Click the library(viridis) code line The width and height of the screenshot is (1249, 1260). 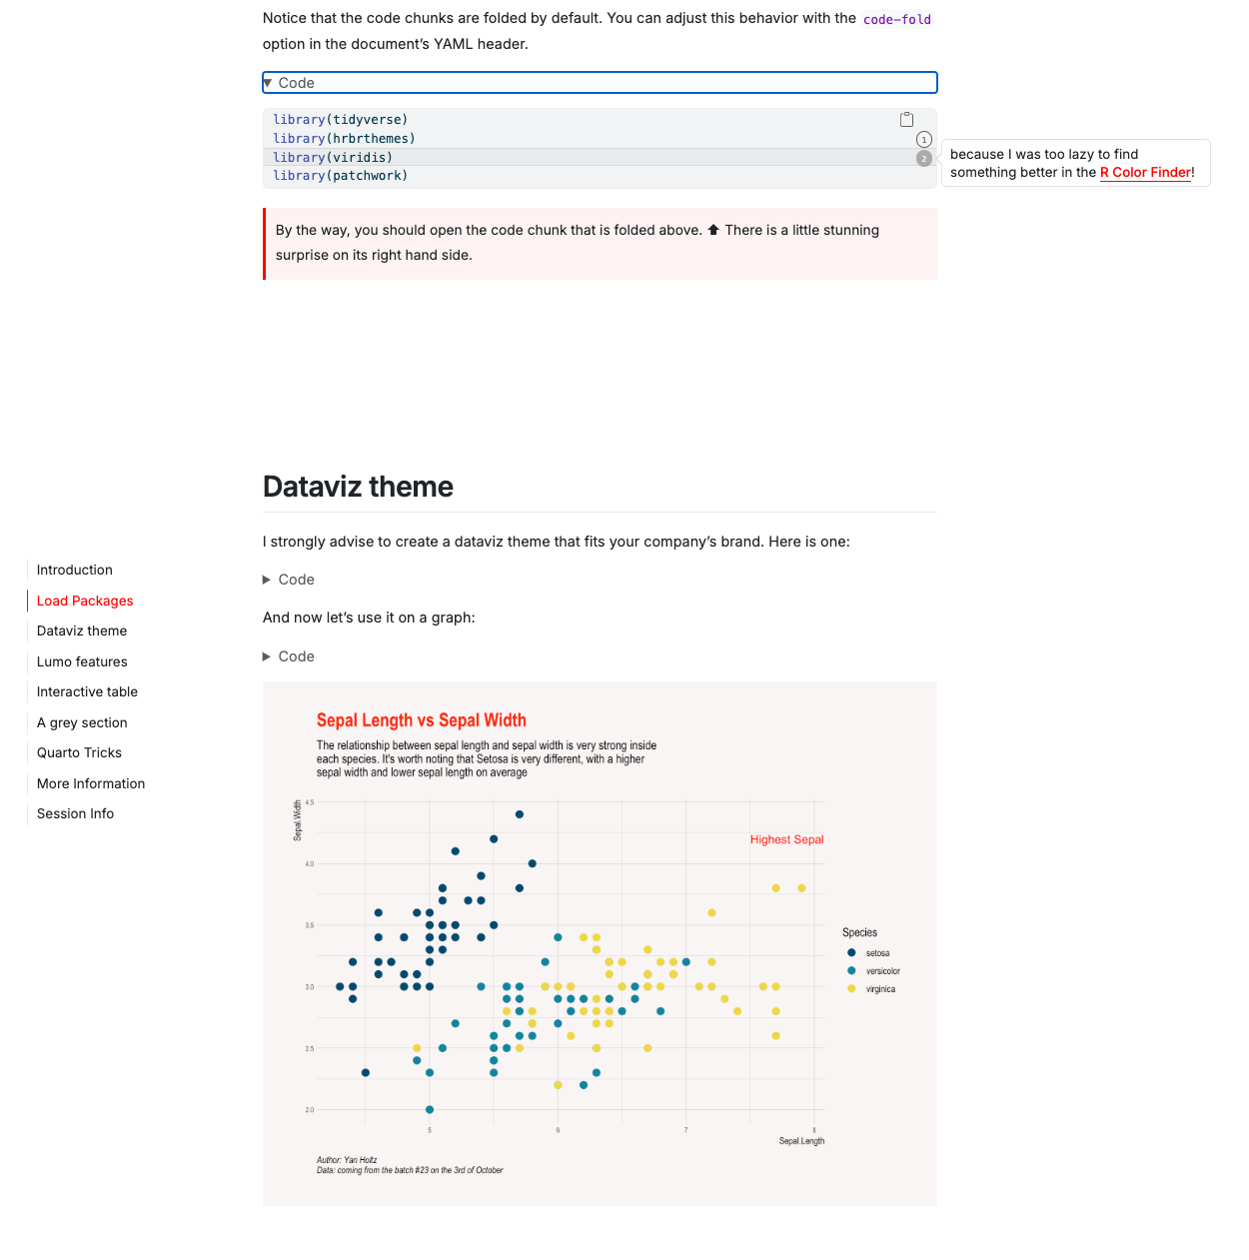point(333,158)
